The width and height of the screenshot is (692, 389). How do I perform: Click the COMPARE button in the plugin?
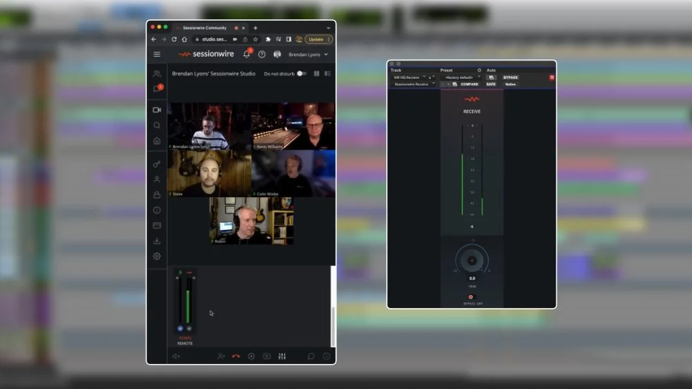pyautogui.click(x=469, y=84)
